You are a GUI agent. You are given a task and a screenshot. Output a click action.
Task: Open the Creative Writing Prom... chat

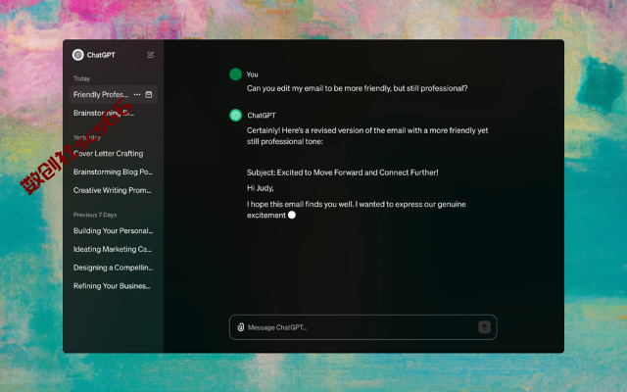113,190
